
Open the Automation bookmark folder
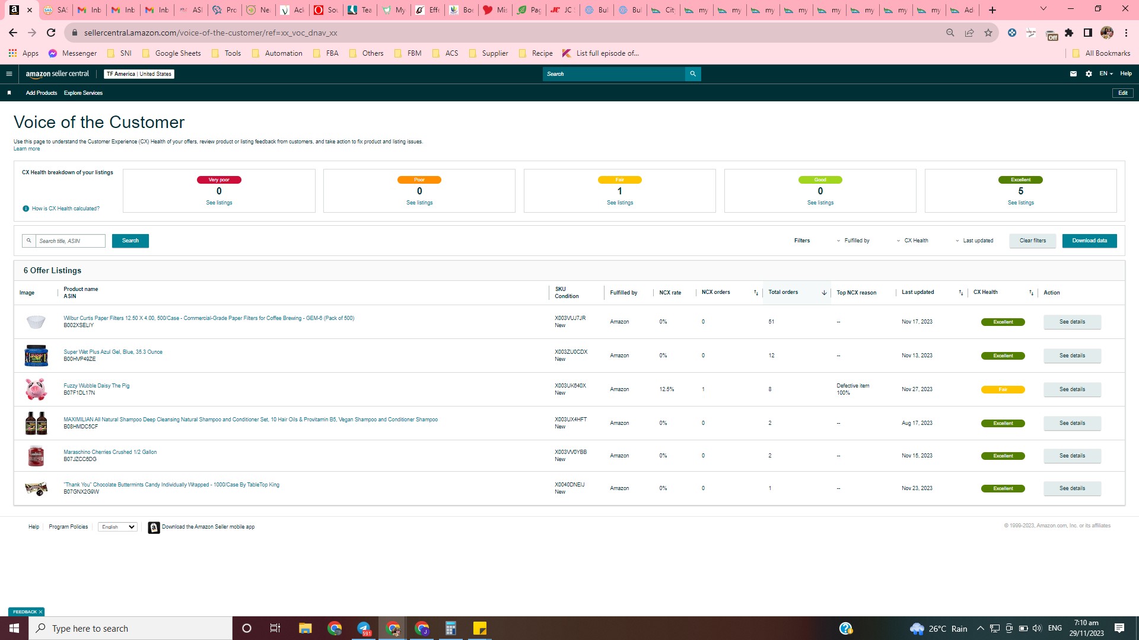coord(277,53)
